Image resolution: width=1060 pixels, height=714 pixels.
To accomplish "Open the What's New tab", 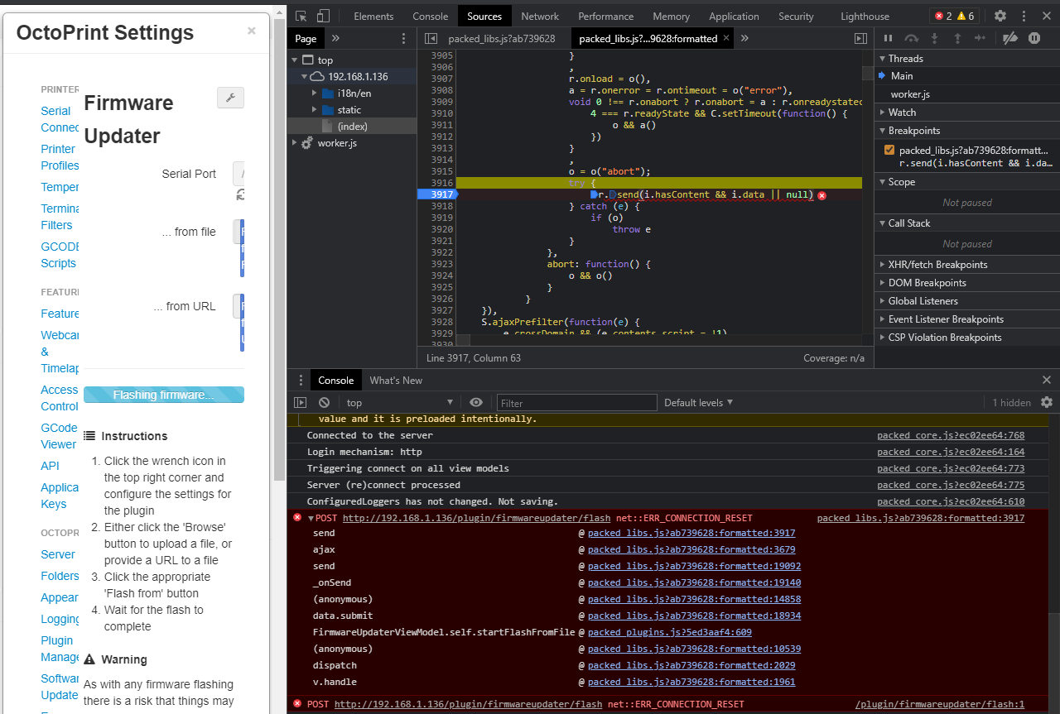I will (x=396, y=380).
